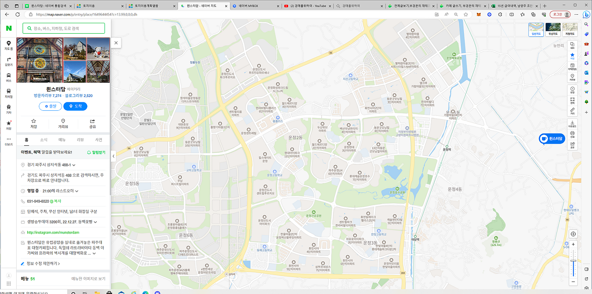592x294 pixels.
Task: Open the 사진 tab
Action: click(99, 140)
